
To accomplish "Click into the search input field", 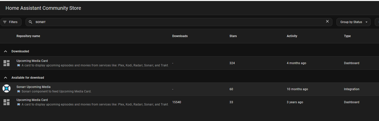I will tap(175, 22).
